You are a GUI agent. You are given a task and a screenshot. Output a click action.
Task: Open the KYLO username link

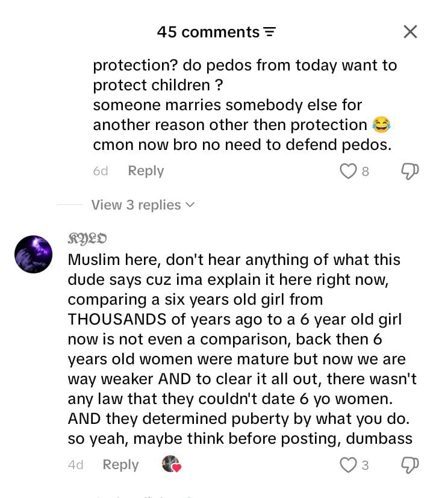[x=87, y=238]
